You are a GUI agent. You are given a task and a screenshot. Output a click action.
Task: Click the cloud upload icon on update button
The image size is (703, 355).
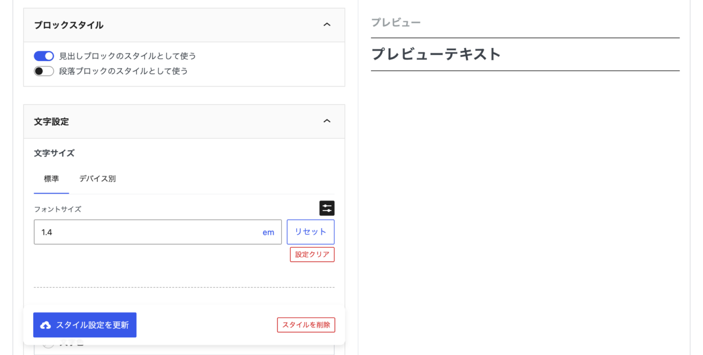point(45,325)
